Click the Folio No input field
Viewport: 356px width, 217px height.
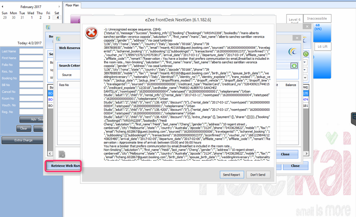click(x=31, y=65)
